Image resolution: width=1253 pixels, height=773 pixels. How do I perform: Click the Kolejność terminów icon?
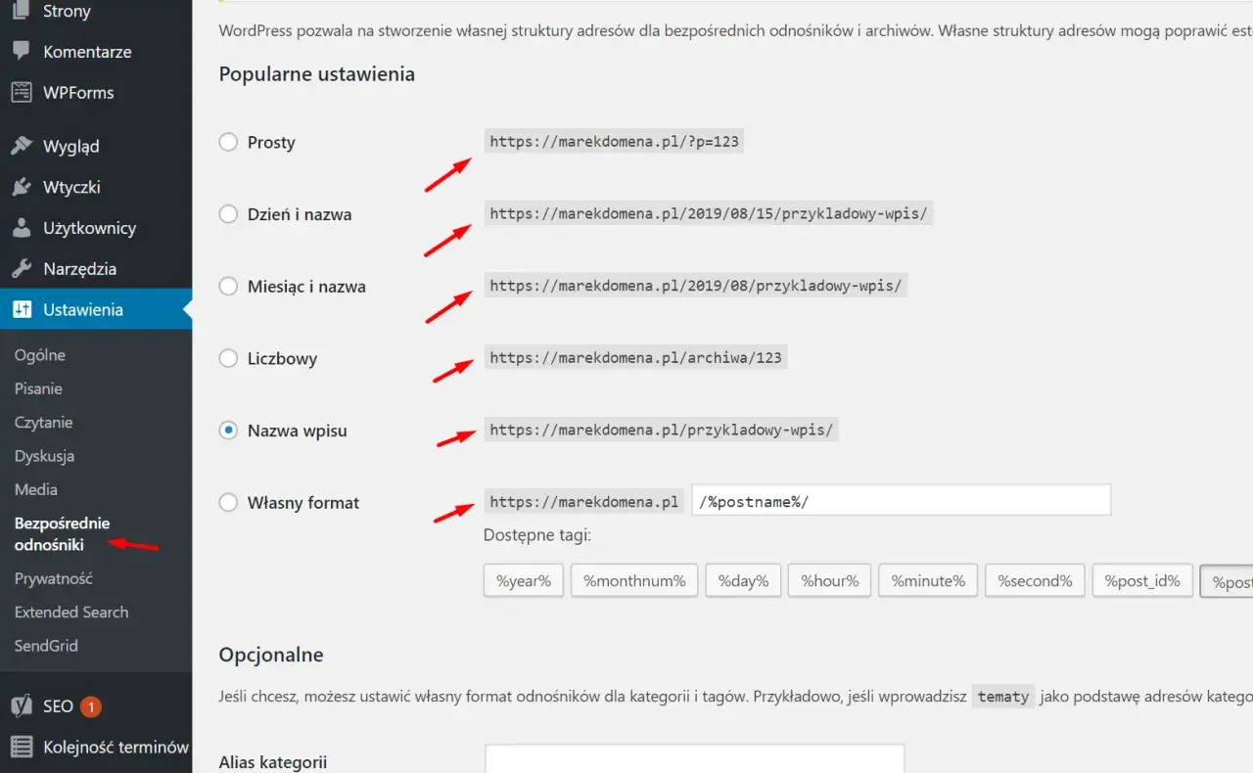tap(21, 747)
